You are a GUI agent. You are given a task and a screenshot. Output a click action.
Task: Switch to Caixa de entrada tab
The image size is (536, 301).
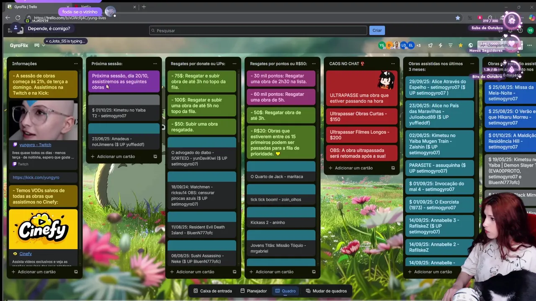tap(212, 291)
